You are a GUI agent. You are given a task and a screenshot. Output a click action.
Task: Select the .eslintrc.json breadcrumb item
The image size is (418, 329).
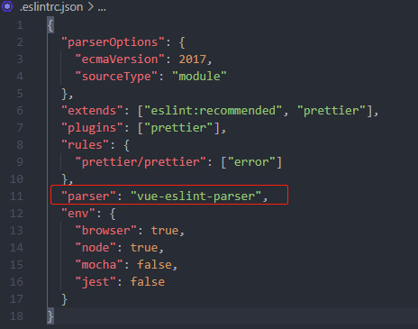(x=51, y=7)
